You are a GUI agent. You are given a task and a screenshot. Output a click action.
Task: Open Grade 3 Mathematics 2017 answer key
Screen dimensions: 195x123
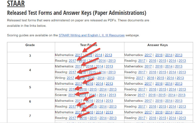point(148,55)
